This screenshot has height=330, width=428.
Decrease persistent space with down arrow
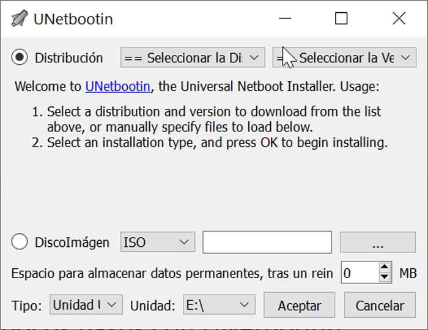pos(385,277)
